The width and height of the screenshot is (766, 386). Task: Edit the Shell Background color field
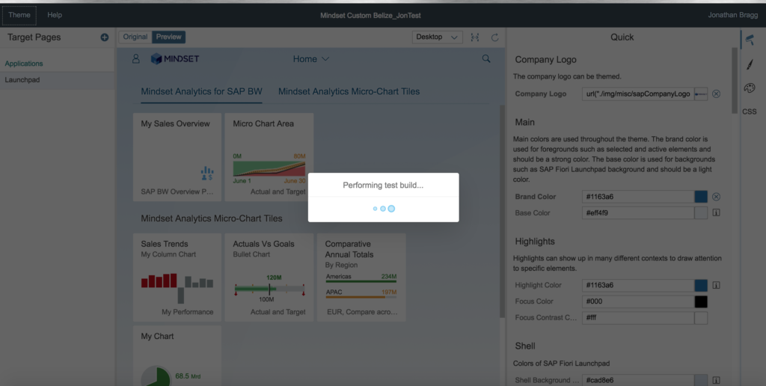click(638, 380)
